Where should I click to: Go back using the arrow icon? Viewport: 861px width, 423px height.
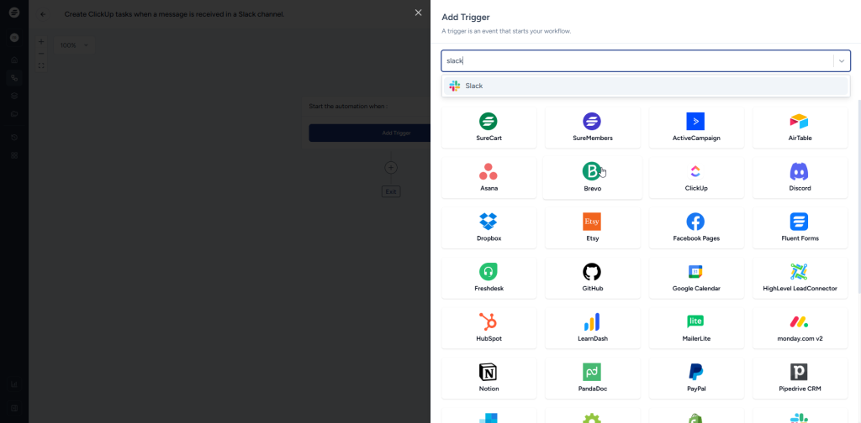(x=44, y=14)
